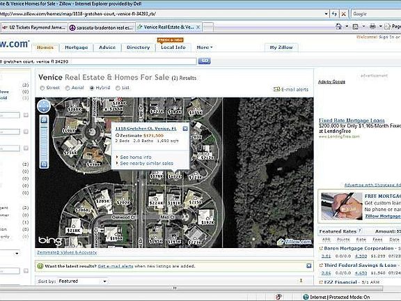Select the Aerial map view radio
This screenshot has width=401, height=301.
tap(68, 88)
